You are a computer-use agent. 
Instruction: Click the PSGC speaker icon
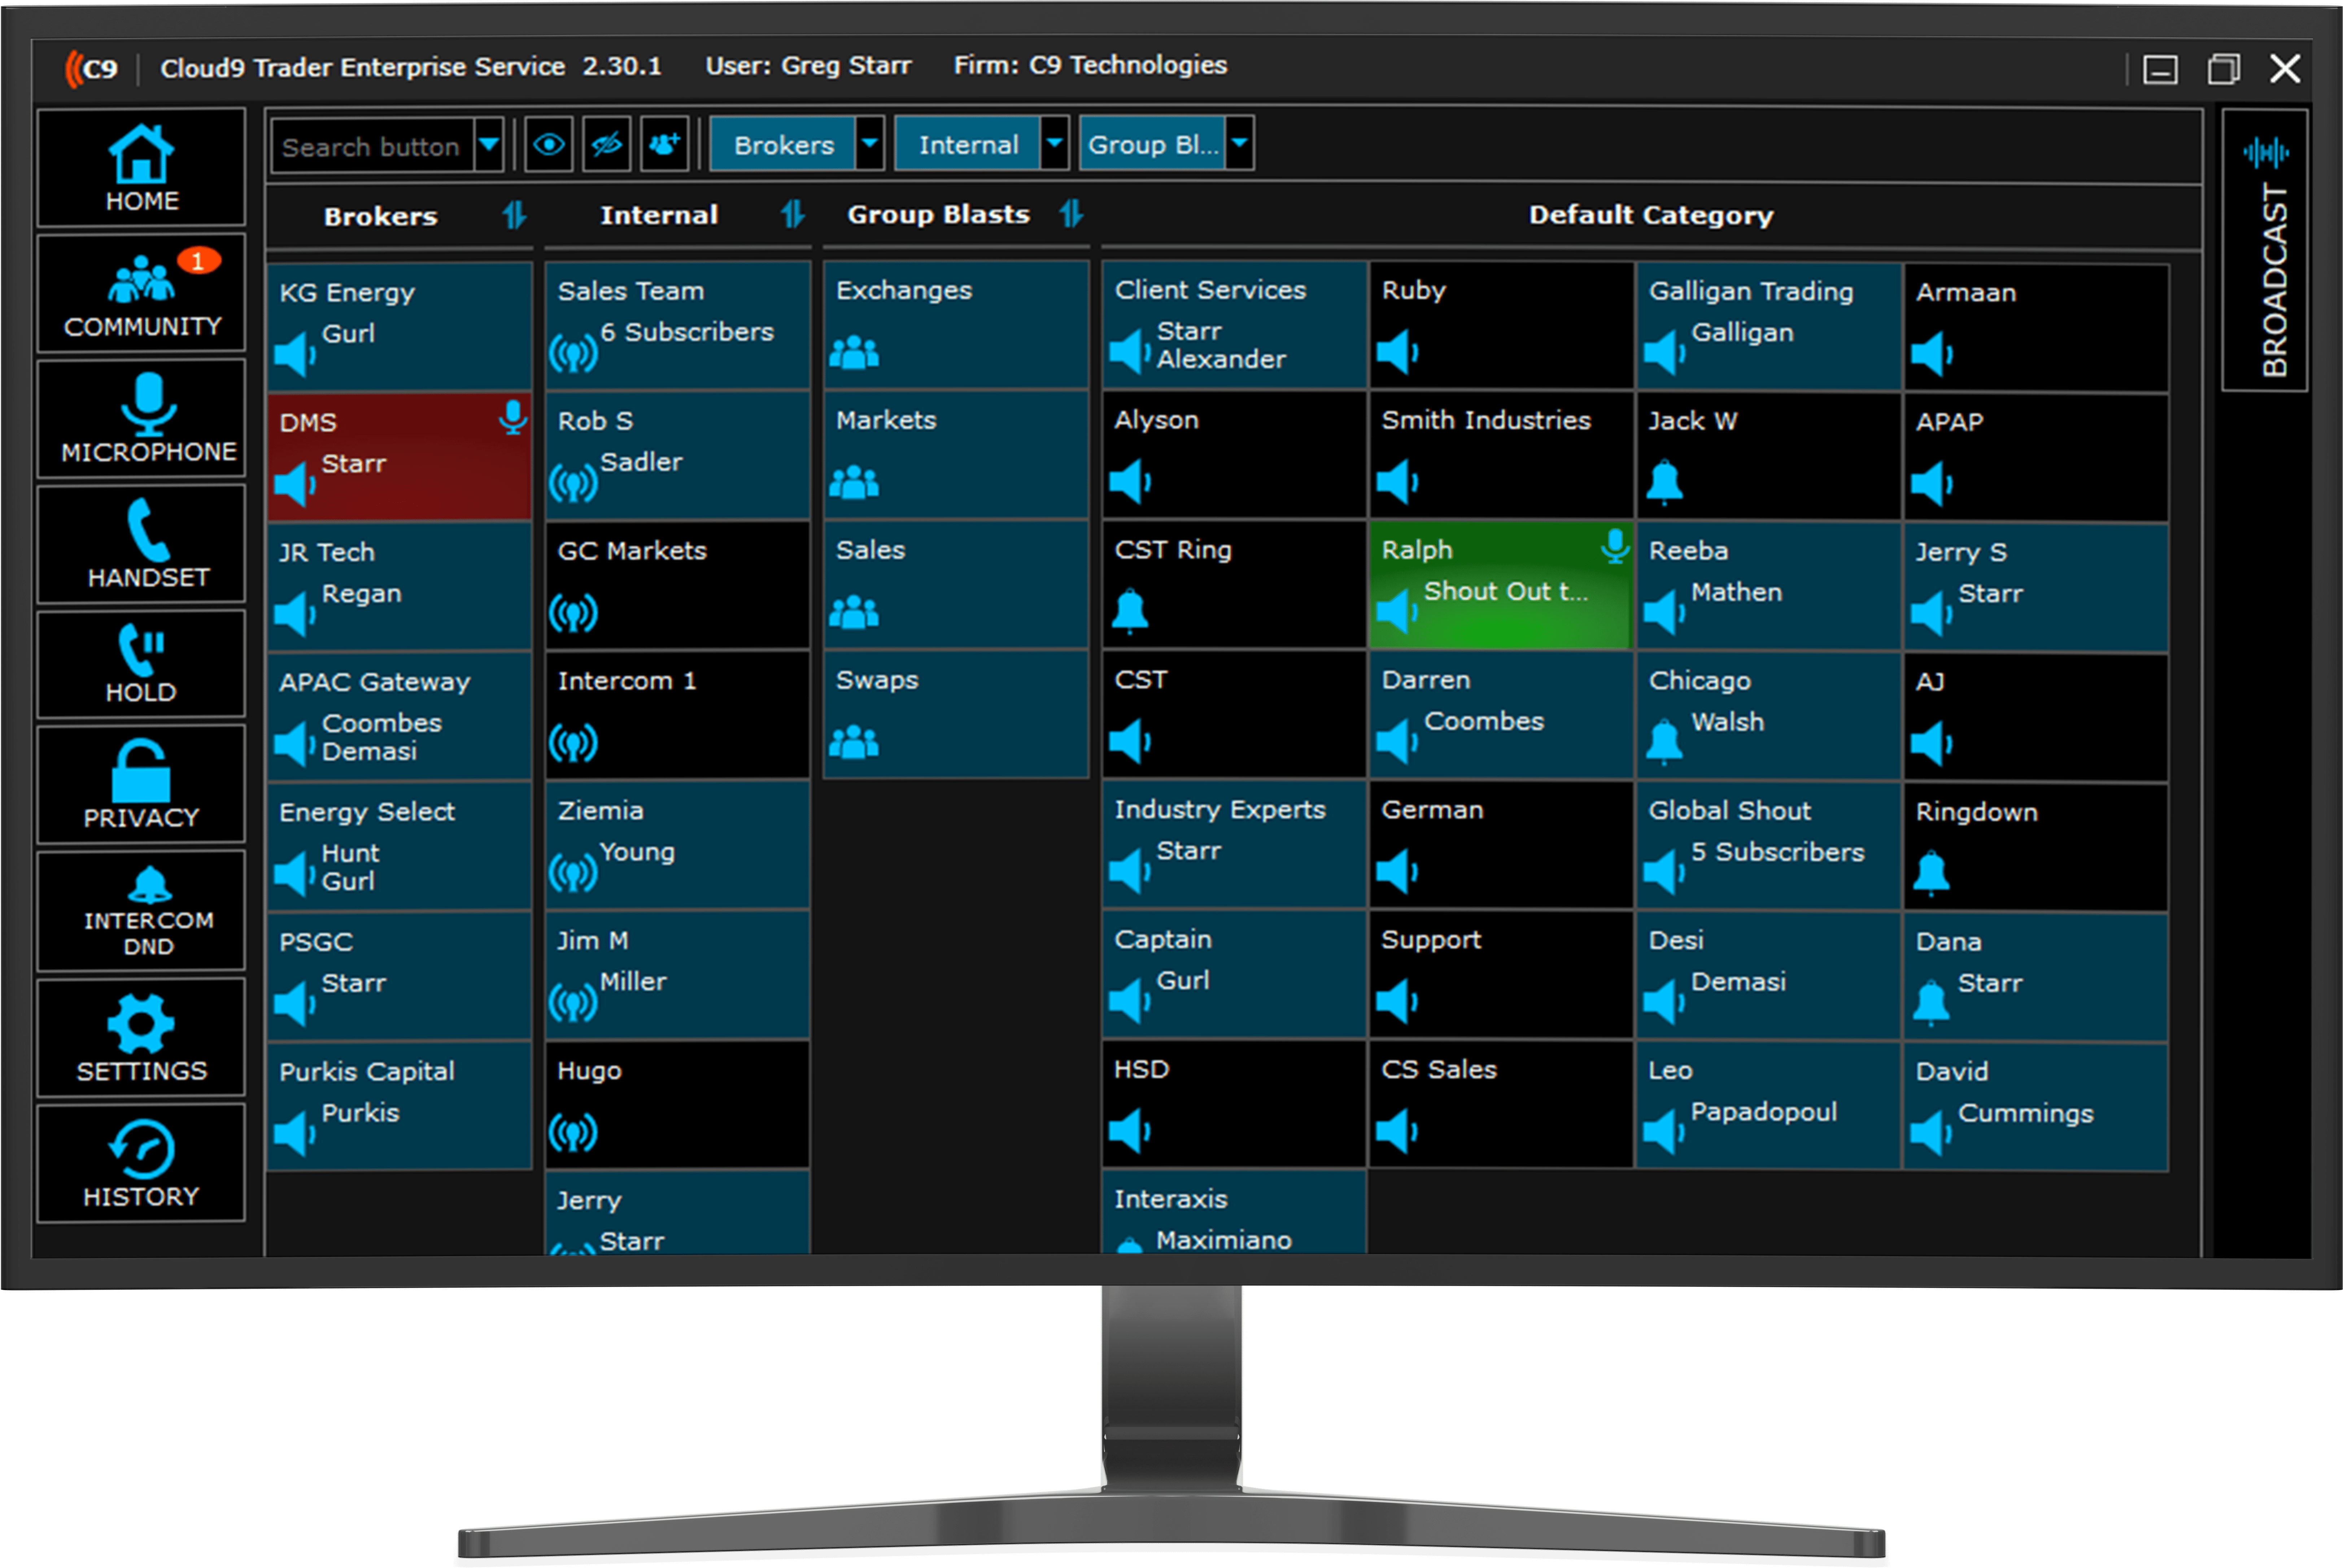[295, 1004]
